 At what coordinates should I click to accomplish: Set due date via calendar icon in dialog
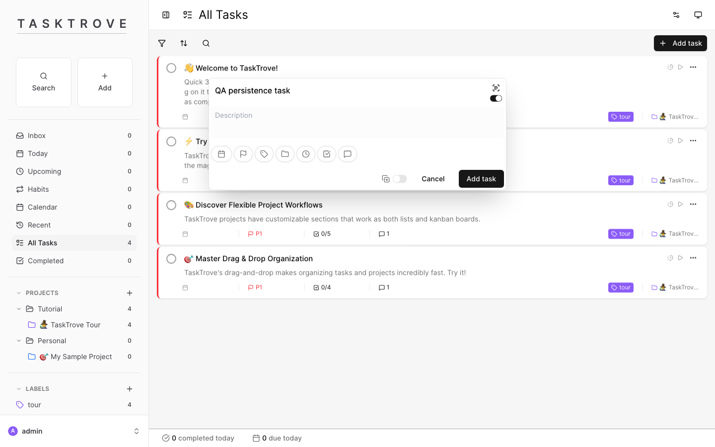click(x=221, y=154)
